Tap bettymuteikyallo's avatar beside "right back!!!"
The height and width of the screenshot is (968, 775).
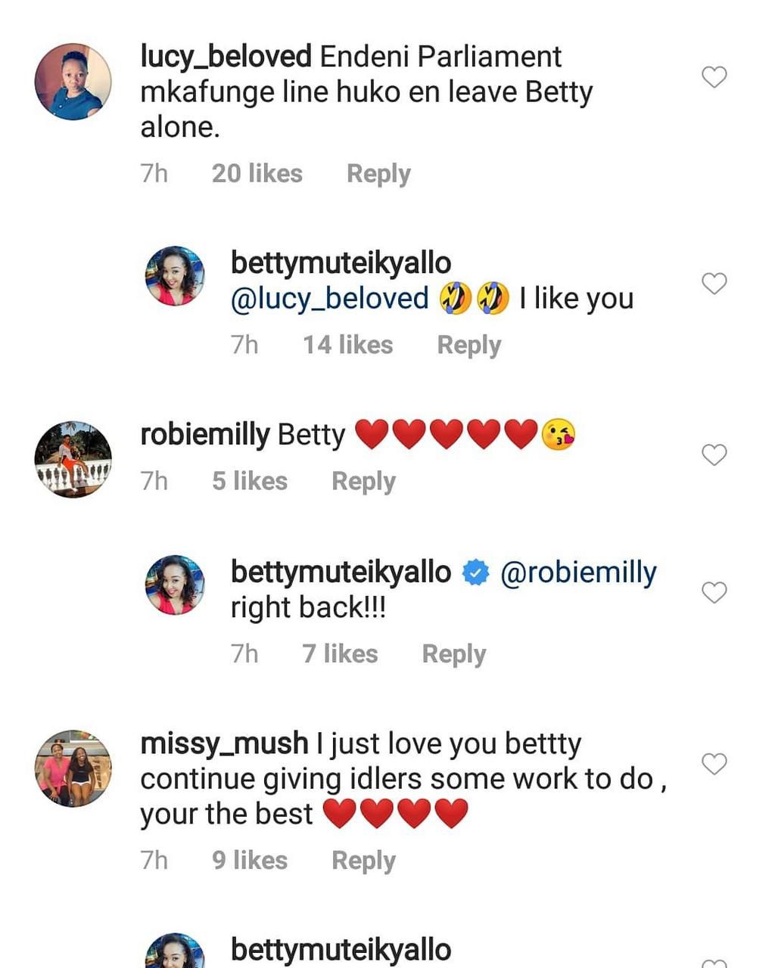click(x=175, y=585)
